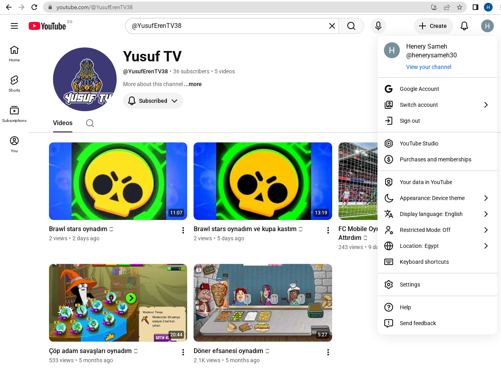
Task: Open Shorts in sidebar
Action: tap(14, 84)
